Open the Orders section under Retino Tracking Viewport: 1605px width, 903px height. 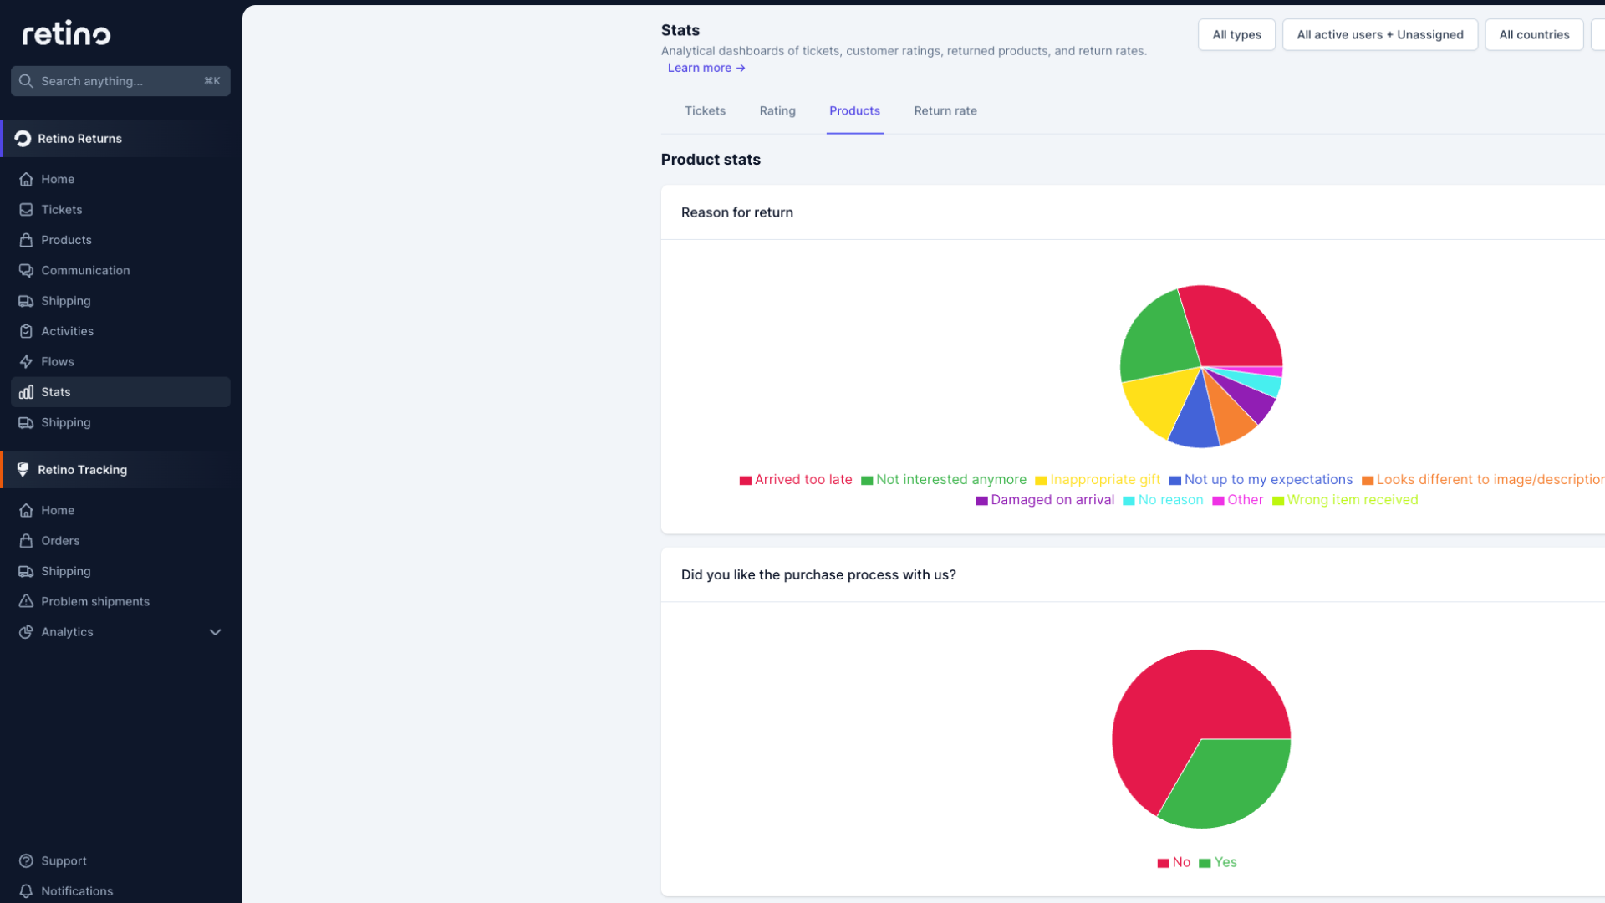coord(61,541)
